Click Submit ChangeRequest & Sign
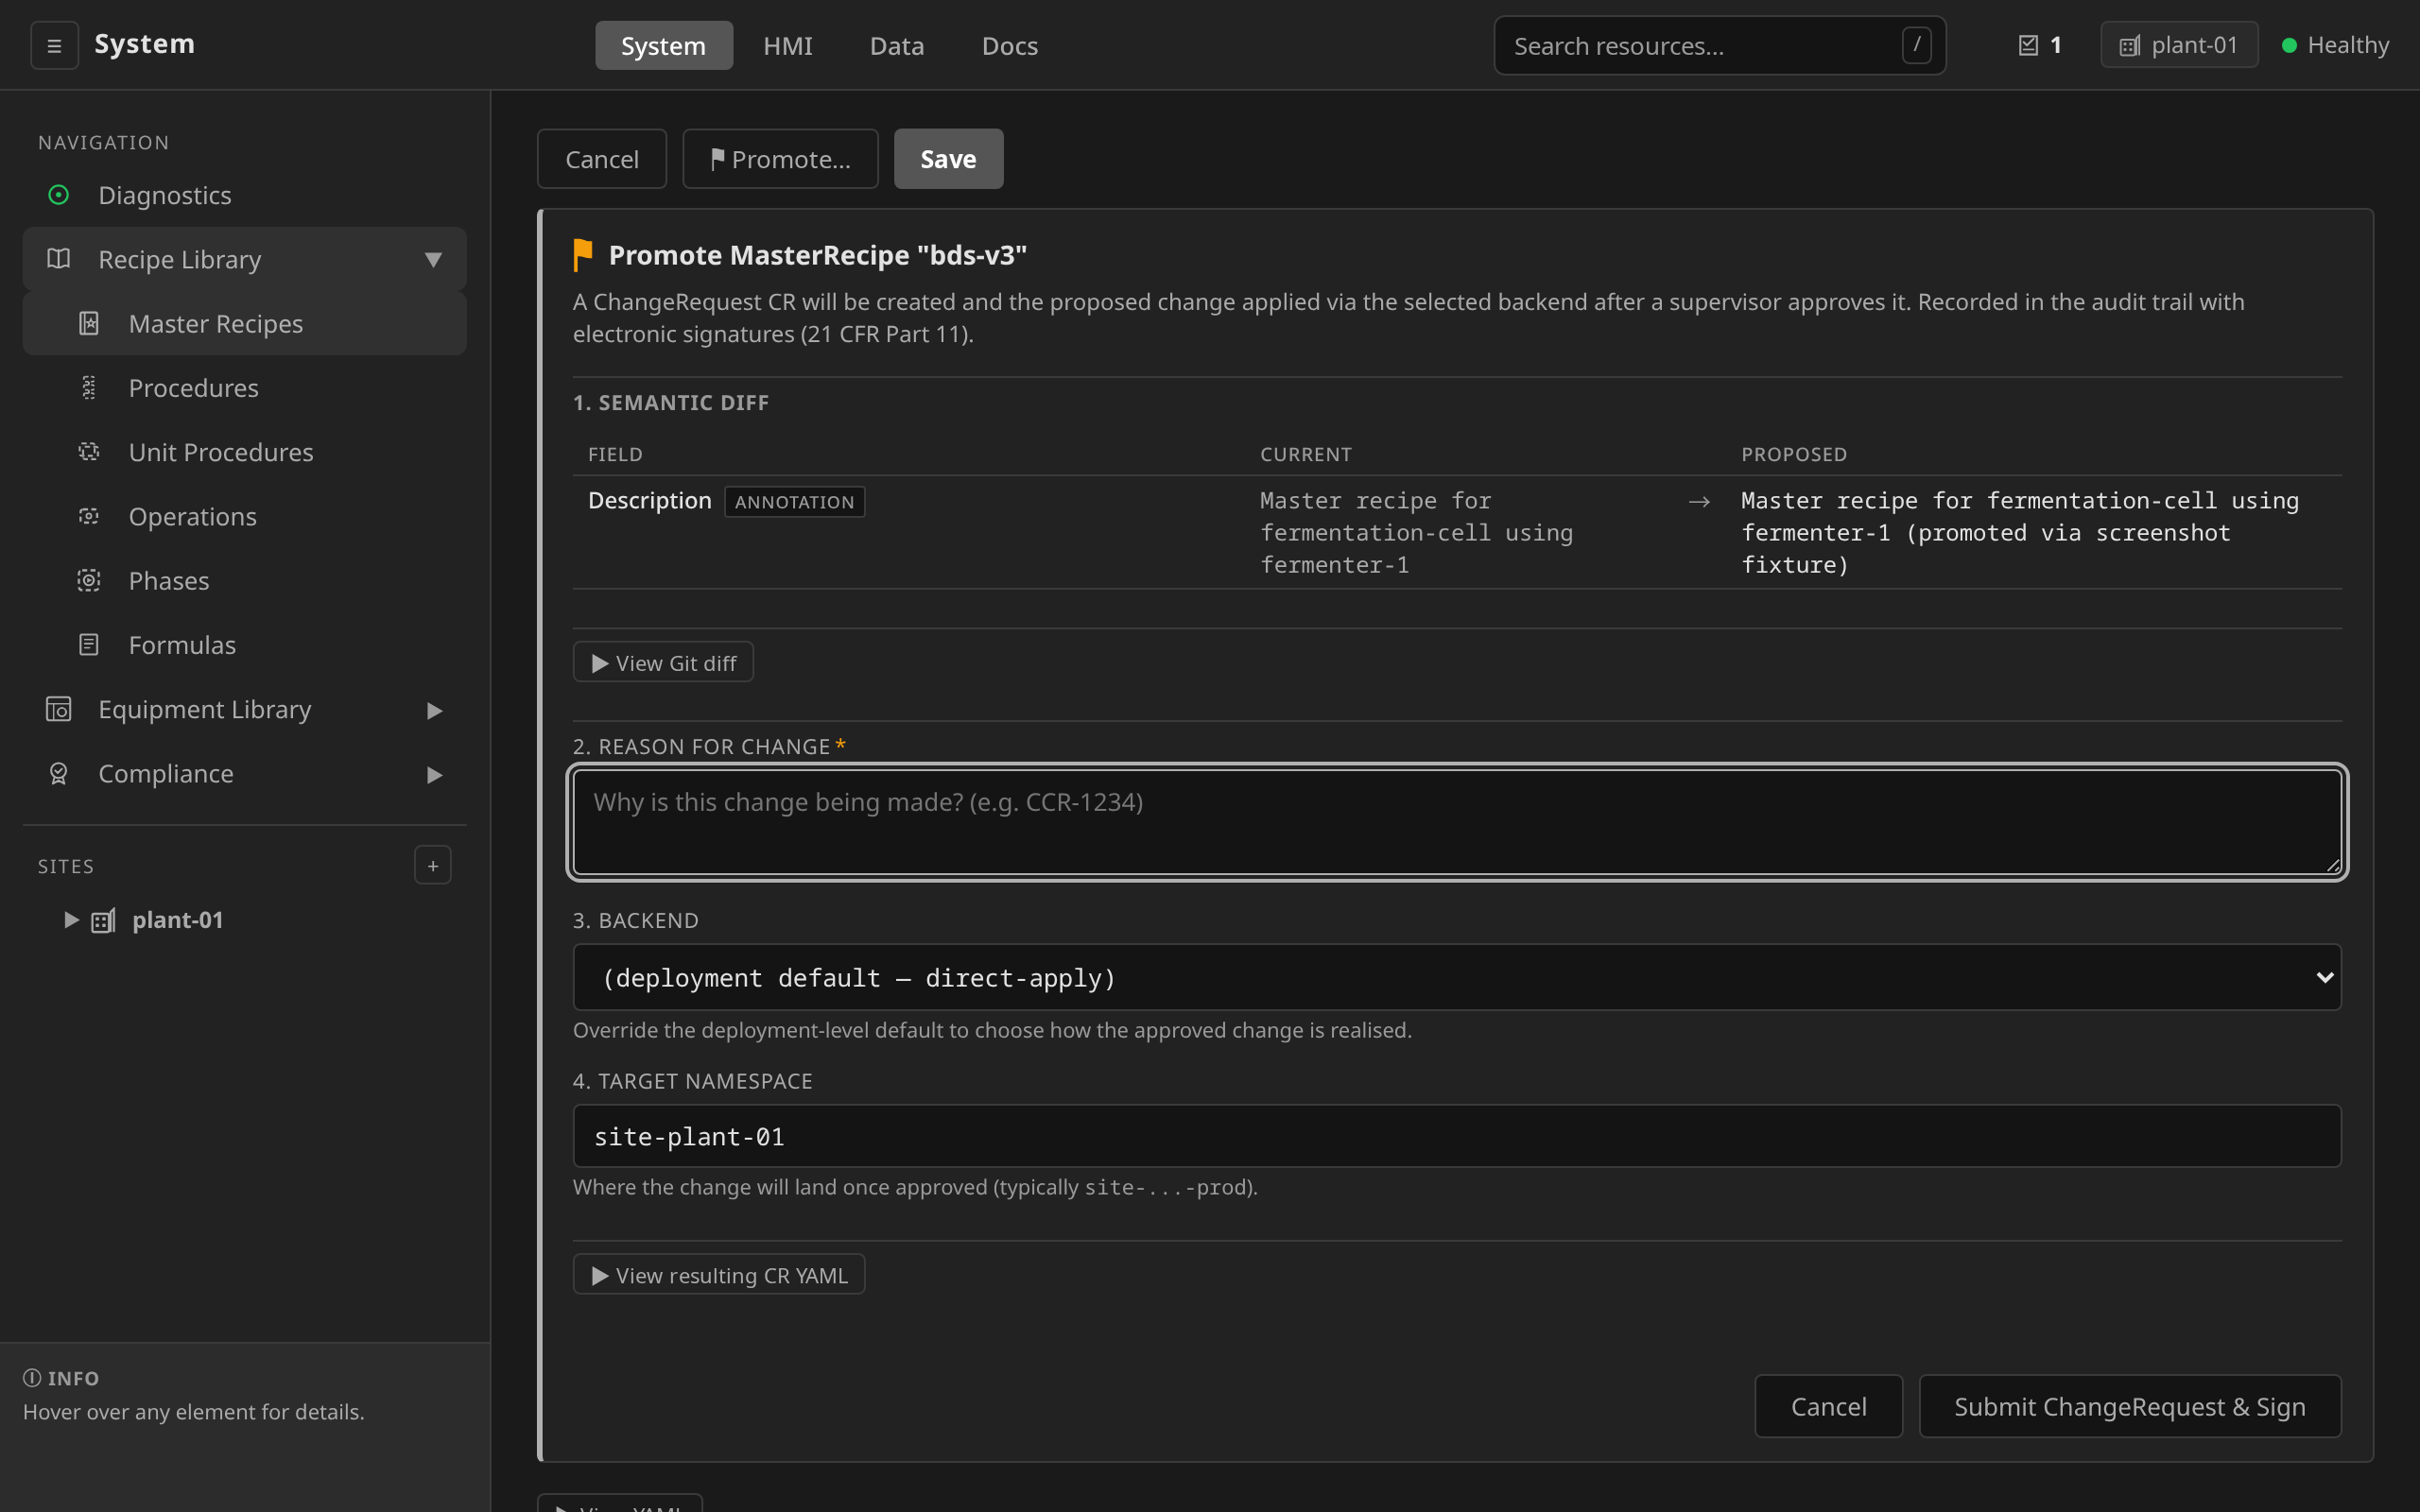 coord(2130,1406)
